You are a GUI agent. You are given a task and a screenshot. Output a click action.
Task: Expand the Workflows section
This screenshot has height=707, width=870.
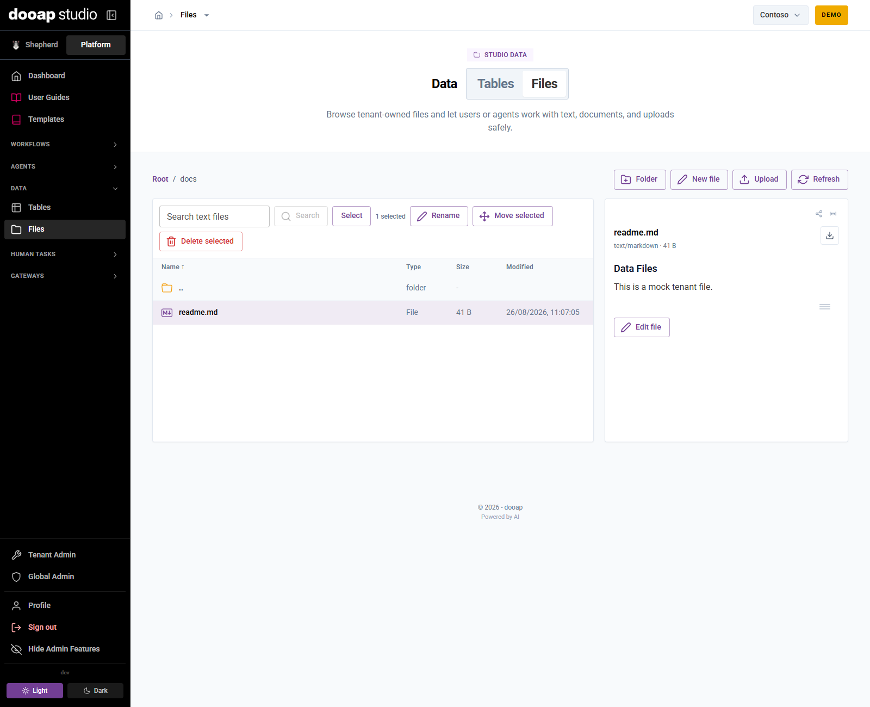(65, 144)
